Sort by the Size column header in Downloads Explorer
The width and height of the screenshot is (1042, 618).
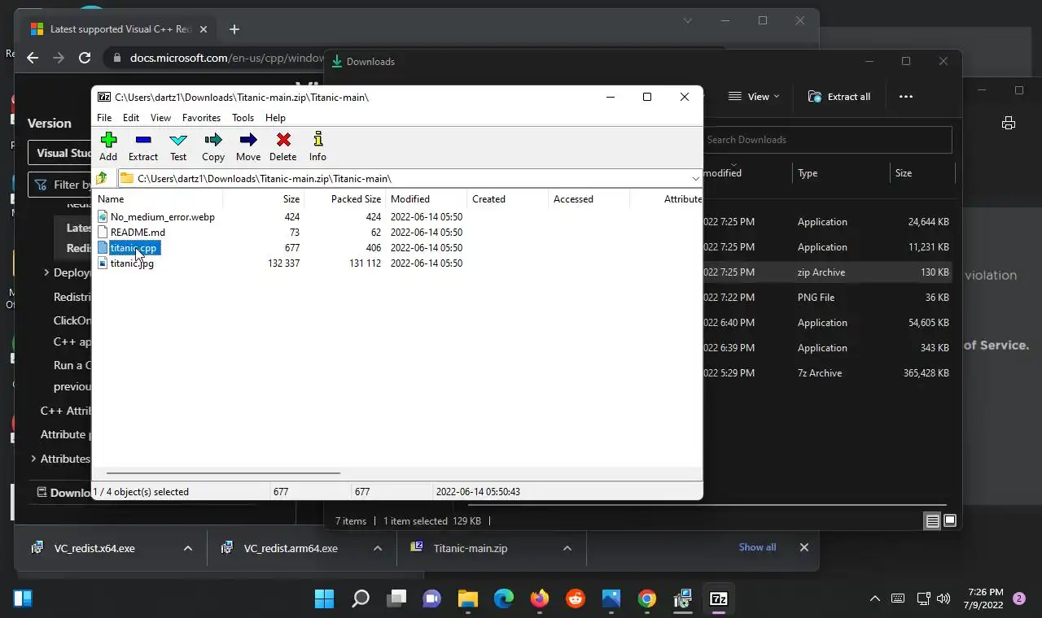tap(904, 173)
